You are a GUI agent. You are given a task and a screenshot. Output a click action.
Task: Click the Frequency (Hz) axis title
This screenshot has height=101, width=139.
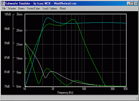coord(65,93)
